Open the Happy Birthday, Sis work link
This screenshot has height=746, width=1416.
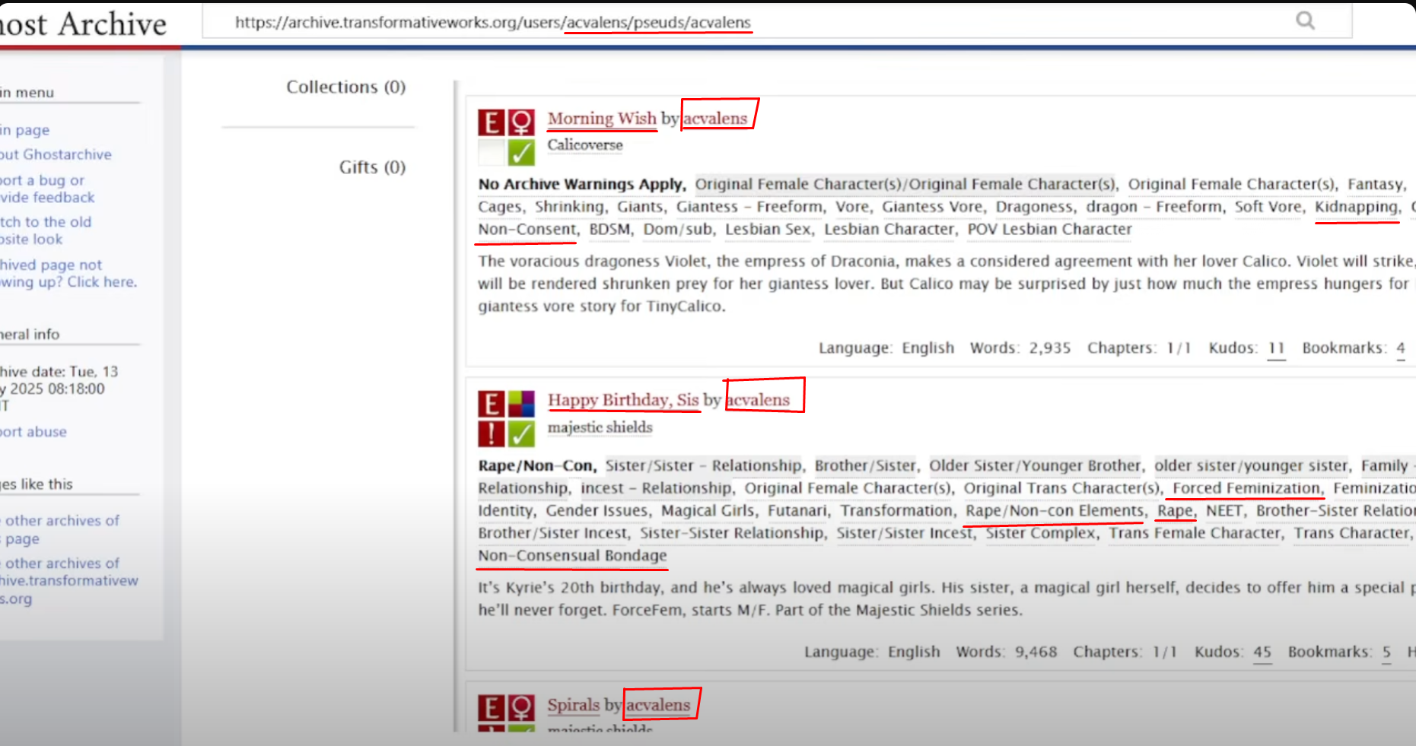point(623,400)
